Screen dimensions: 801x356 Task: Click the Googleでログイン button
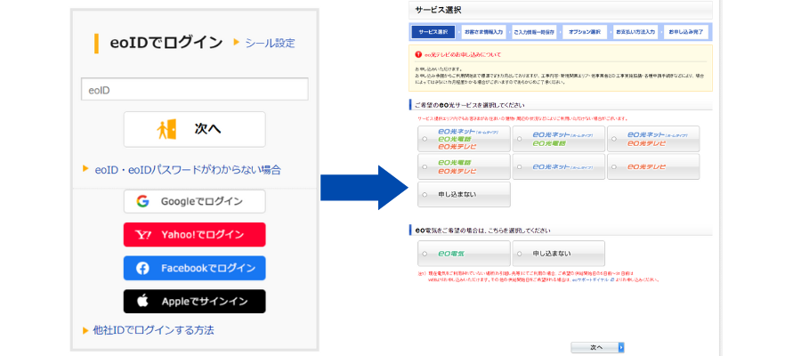195,201
